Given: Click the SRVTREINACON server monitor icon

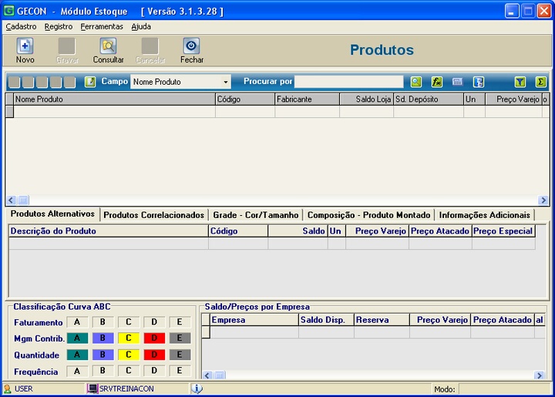Looking at the screenshot, I should [92, 389].
